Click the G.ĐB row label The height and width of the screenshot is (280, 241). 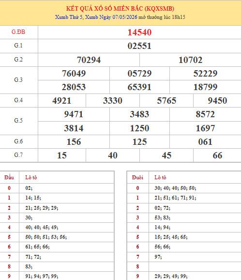click(18, 32)
